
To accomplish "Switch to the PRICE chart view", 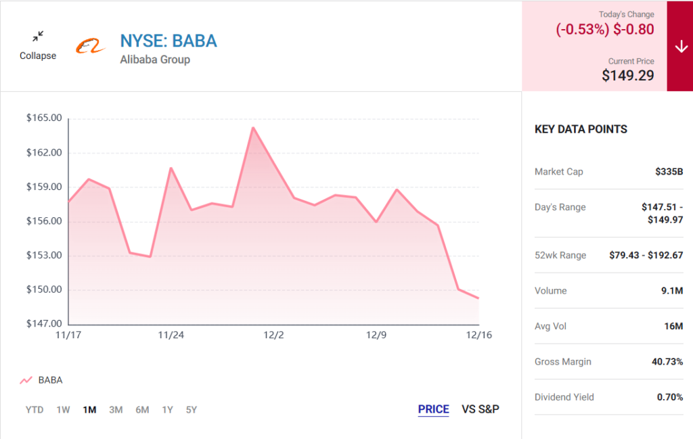I will [x=433, y=409].
